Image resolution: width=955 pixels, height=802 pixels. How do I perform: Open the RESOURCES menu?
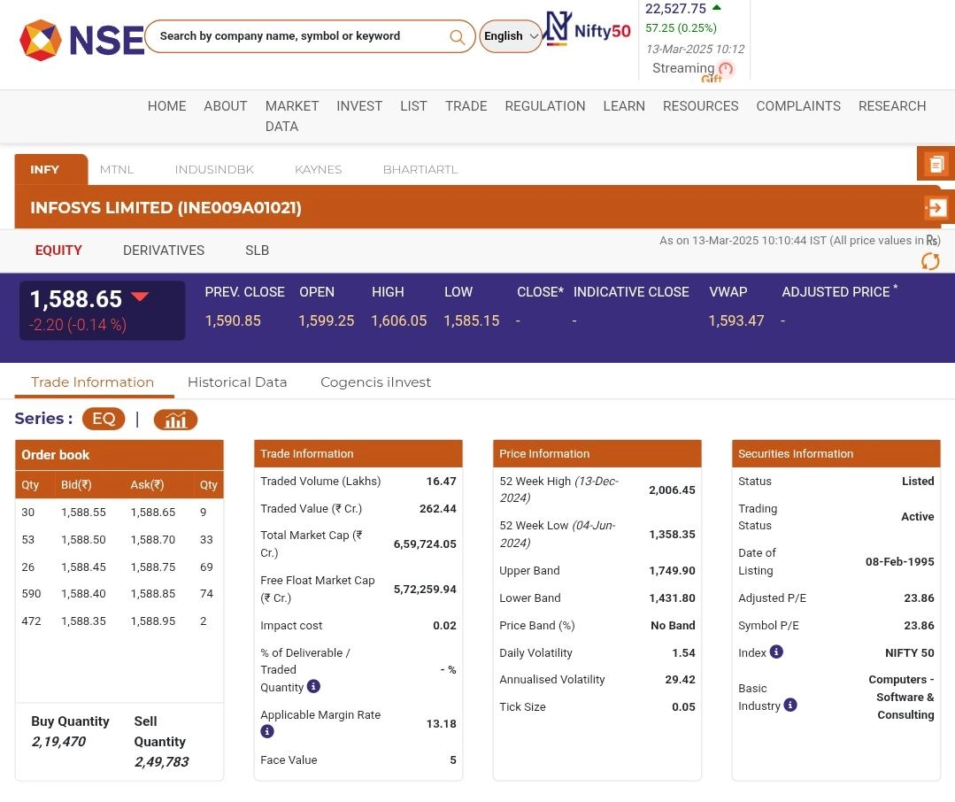(700, 106)
